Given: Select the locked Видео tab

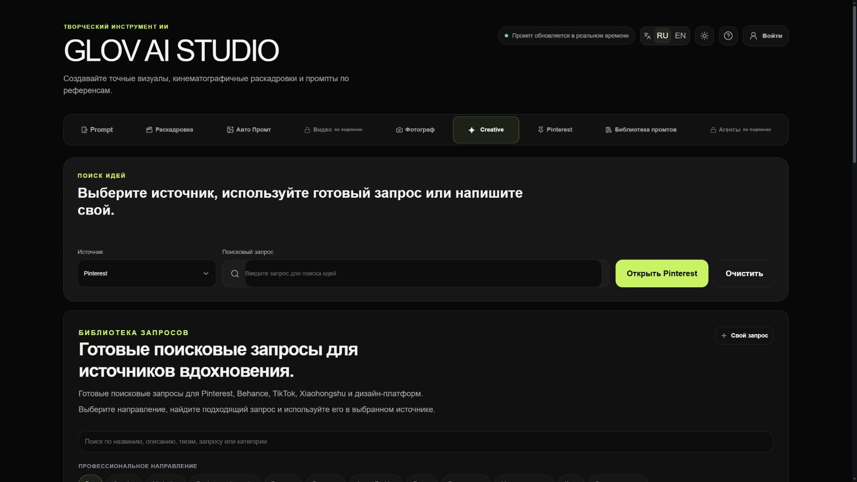Looking at the screenshot, I should [x=333, y=130].
